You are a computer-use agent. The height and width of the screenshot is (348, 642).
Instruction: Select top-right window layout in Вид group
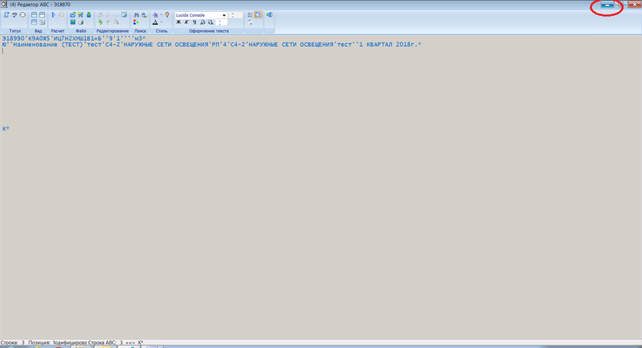42,14
